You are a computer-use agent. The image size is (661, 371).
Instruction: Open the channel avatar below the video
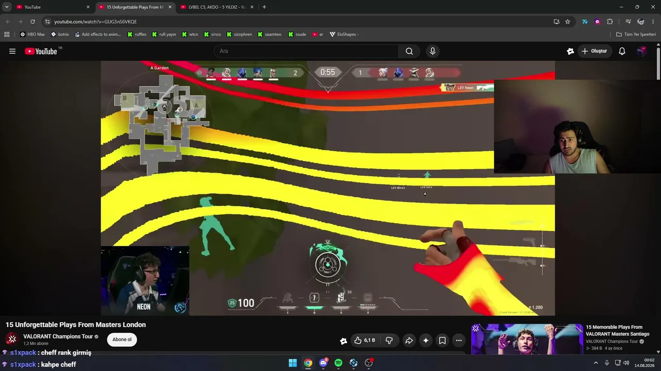click(x=12, y=339)
